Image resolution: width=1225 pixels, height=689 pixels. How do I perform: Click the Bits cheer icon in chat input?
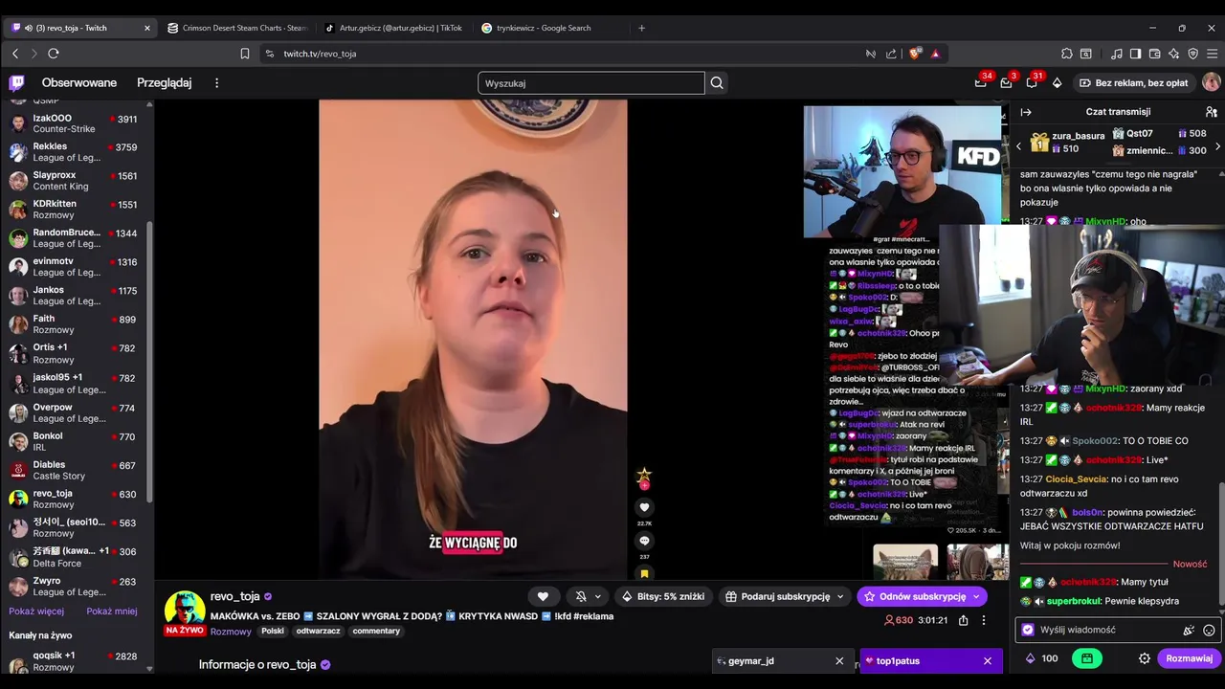pyautogui.click(x=1189, y=630)
